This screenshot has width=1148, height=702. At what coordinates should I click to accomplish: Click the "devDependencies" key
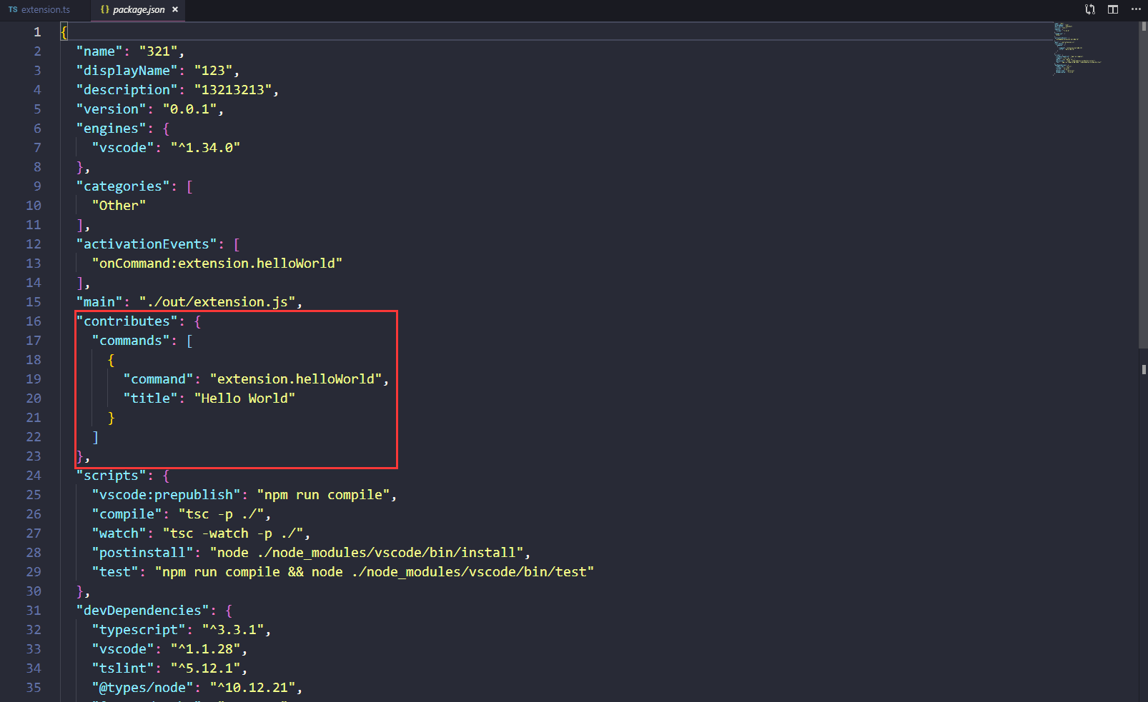142,611
